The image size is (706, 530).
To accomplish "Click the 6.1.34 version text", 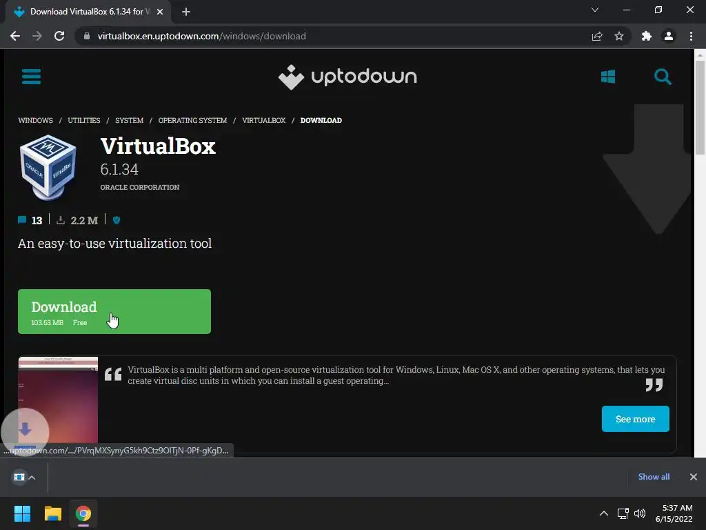I will pyautogui.click(x=119, y=170).
